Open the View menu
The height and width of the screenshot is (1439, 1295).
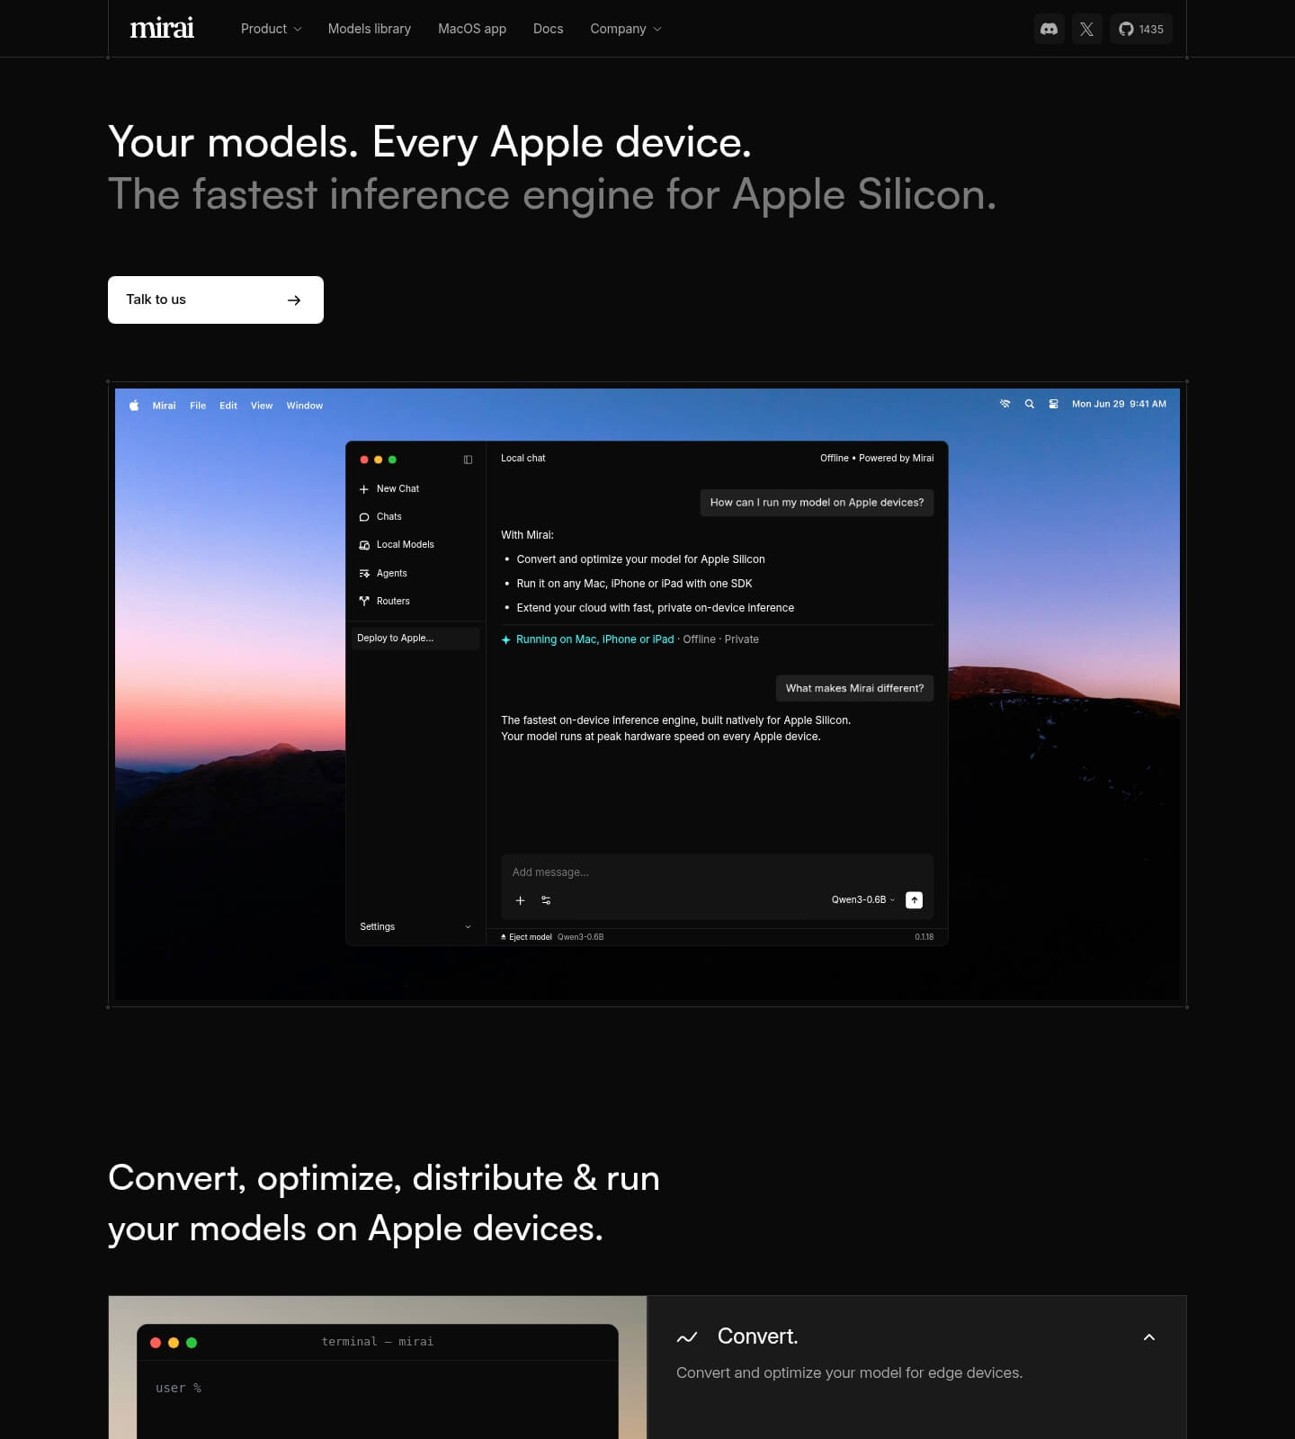click(262, 406)
